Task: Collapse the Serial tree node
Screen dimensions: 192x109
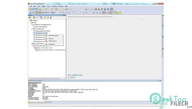Action: pyautogui.click(x=30, y=23)
